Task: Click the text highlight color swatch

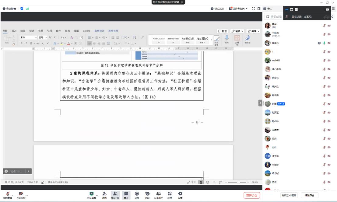Action: pyautogui.click(x=62, y=44)
